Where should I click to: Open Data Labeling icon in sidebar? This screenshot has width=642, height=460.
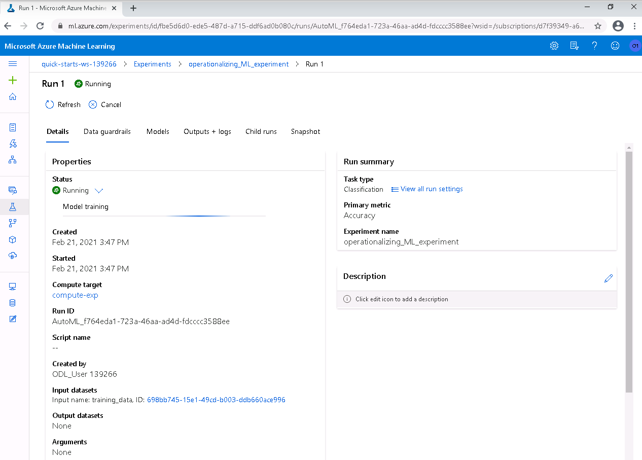[13, 319]
